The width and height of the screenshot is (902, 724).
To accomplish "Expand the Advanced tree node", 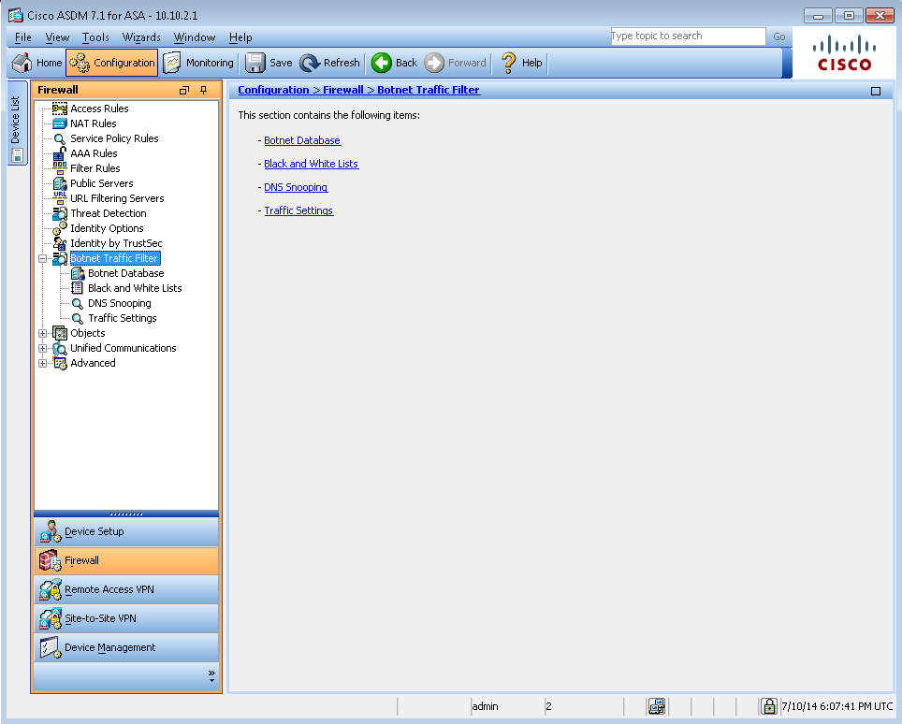I will coord(42,363).
